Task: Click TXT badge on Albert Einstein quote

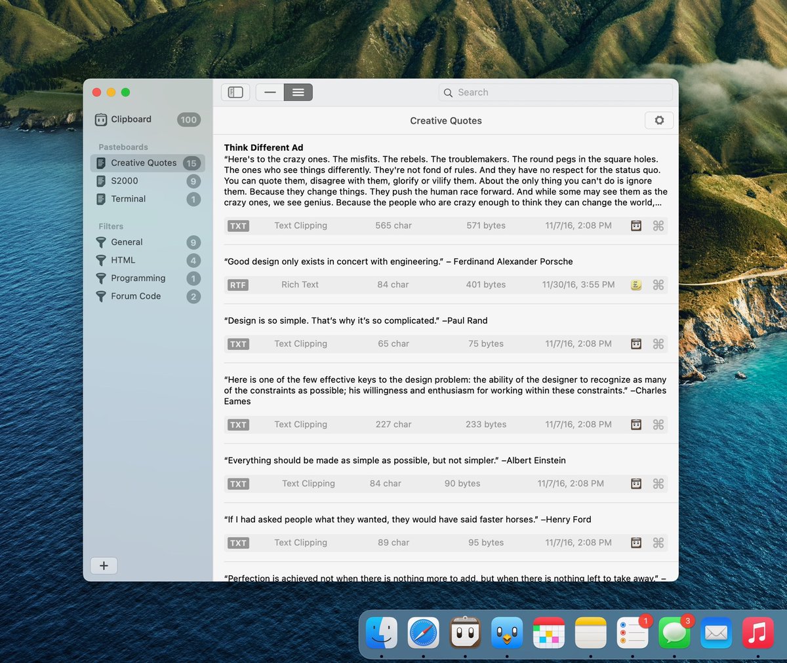Action: 238,484
